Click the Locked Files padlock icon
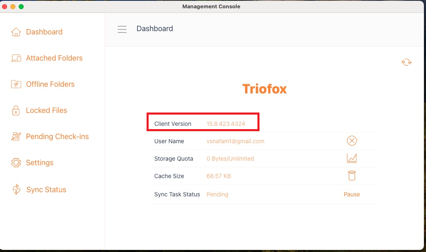Image resolution: width=426 pixels, height=252 pixels. coord(16,110)
